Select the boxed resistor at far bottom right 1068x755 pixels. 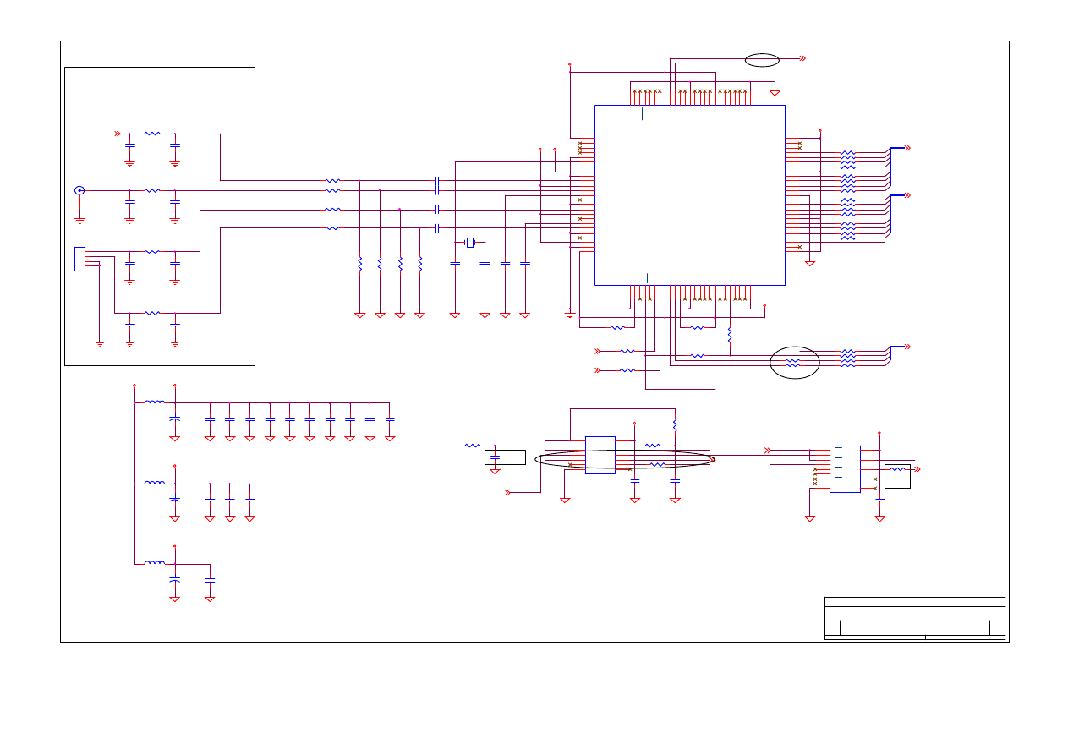[x=897, y=476]
